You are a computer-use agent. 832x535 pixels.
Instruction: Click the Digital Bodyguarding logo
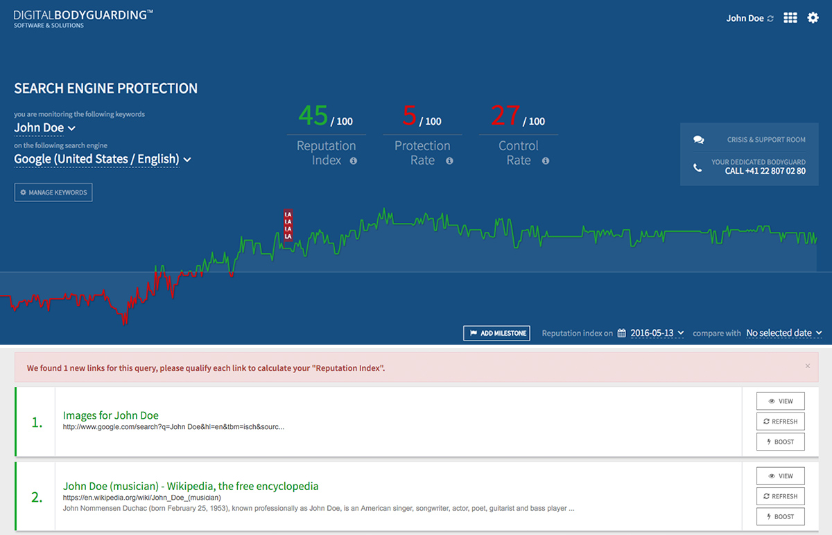84,18
